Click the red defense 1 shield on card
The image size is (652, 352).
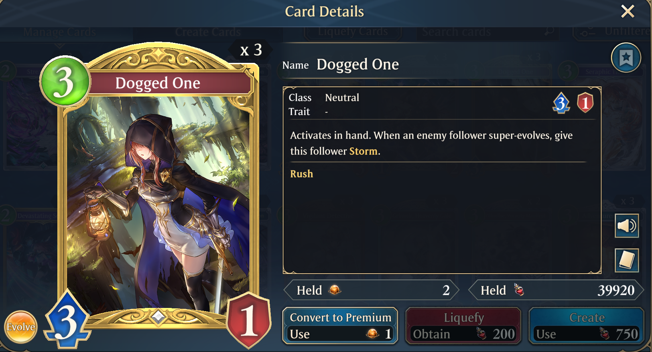click(x=249, y=320)
